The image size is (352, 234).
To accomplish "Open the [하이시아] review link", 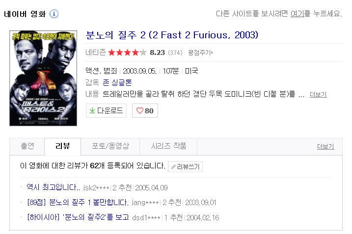I will [78, 217].
